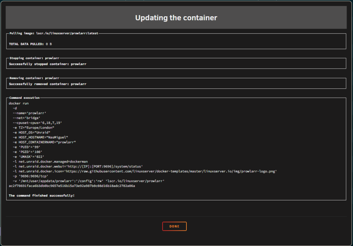Viewport: 353px width, 246px height.
Task: Click the net.unraid.docker.icon URL line
Action: point(145,171)
